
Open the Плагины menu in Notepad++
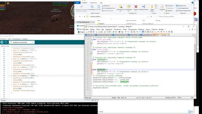154,29
